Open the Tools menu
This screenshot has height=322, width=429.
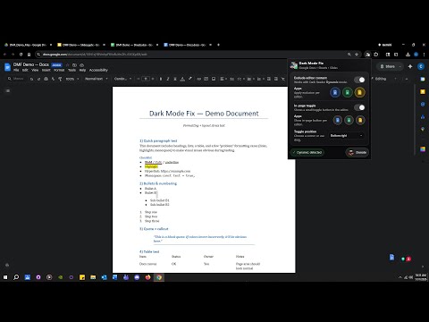pos(71,70)
